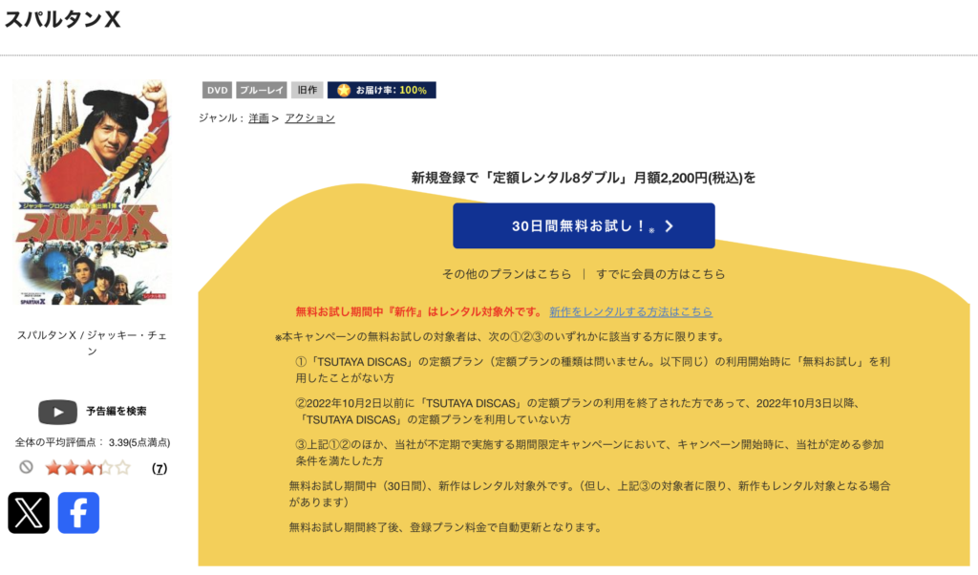Click the Facebook share icon
This screenshot has width=978, height=575.
click(x=78, y=513)
